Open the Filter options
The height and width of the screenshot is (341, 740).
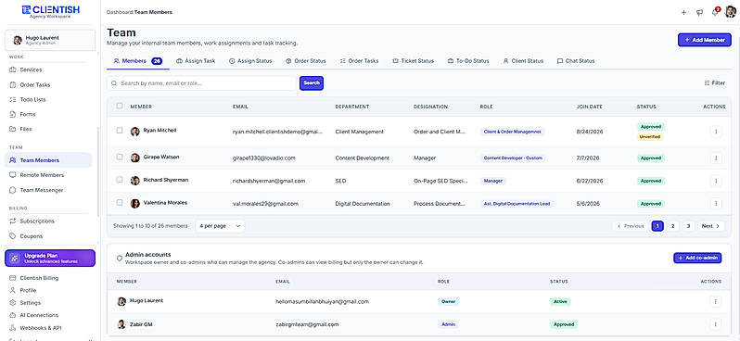tap(714, 83)
